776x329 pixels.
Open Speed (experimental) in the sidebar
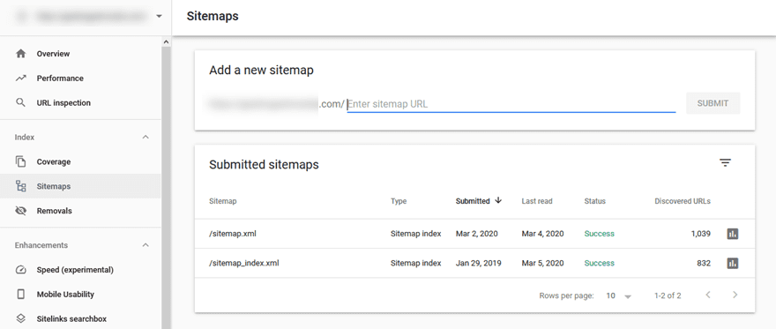[80, 270]
